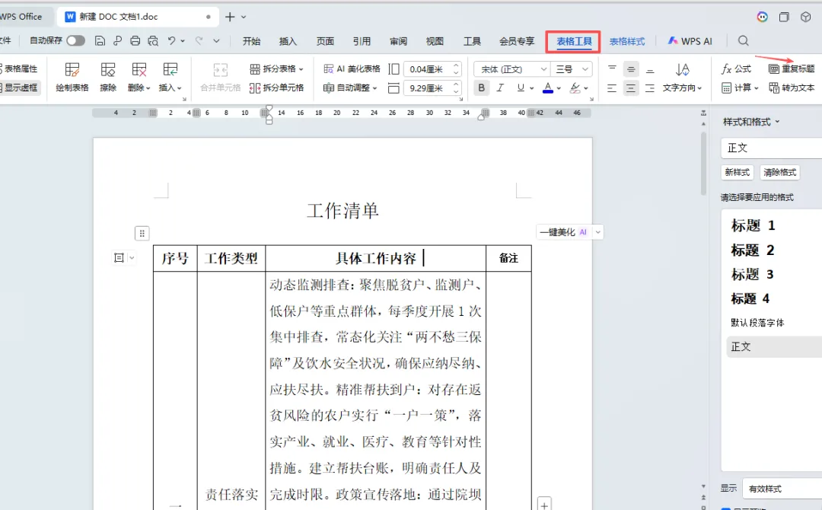Screen dimensions: 822x510
Task: Click the Table Properties (表格属性) button
Action: (18, 69)
